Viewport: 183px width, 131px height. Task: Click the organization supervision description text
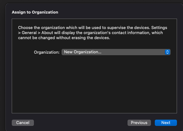pos(93,33)
